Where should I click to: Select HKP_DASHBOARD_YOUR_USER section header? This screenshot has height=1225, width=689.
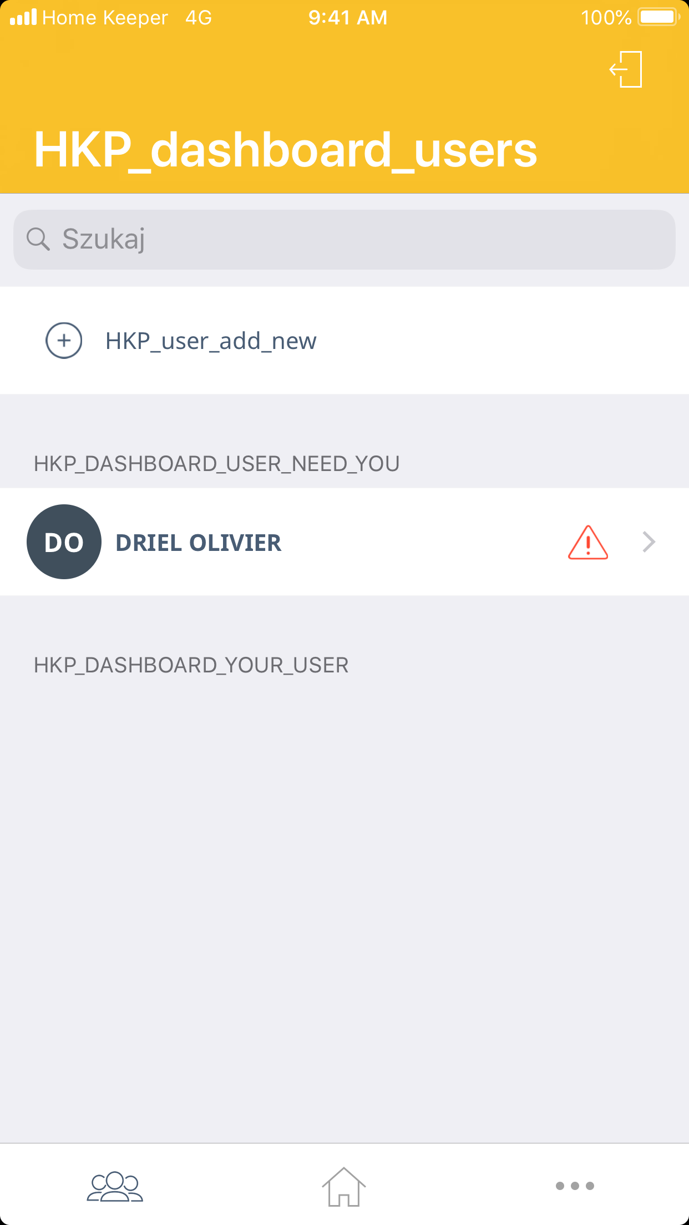(191, 665)
